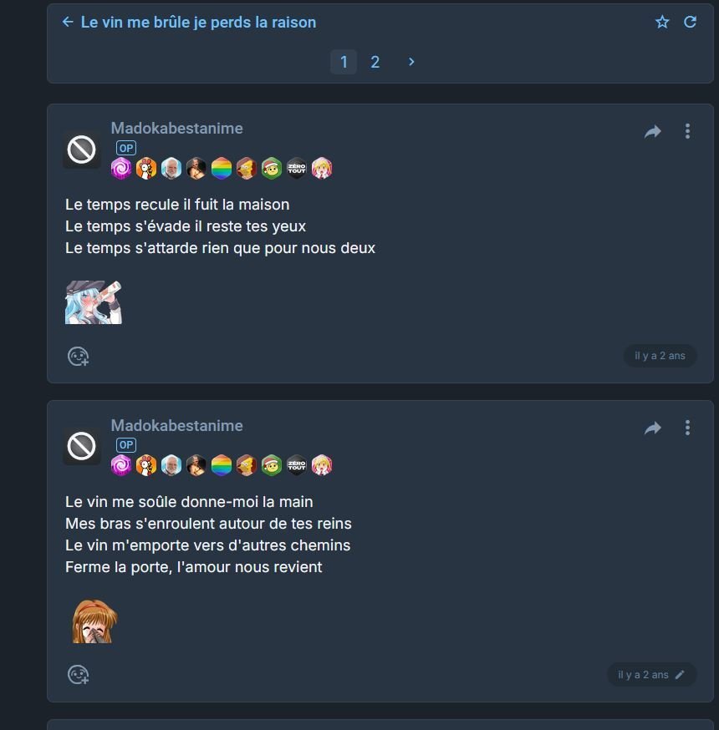Screen dimensions: 719x730
Task: Click the rainbow badge on first post
Action: click(222, 168)
